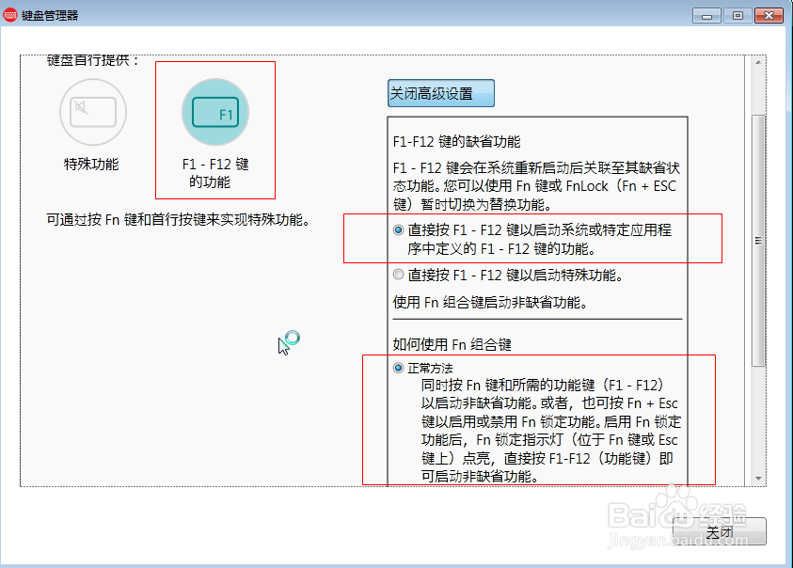Click the 关闭高级设置 button
The width and height of the screenshot is (793, 568).
tap(439, 92)
